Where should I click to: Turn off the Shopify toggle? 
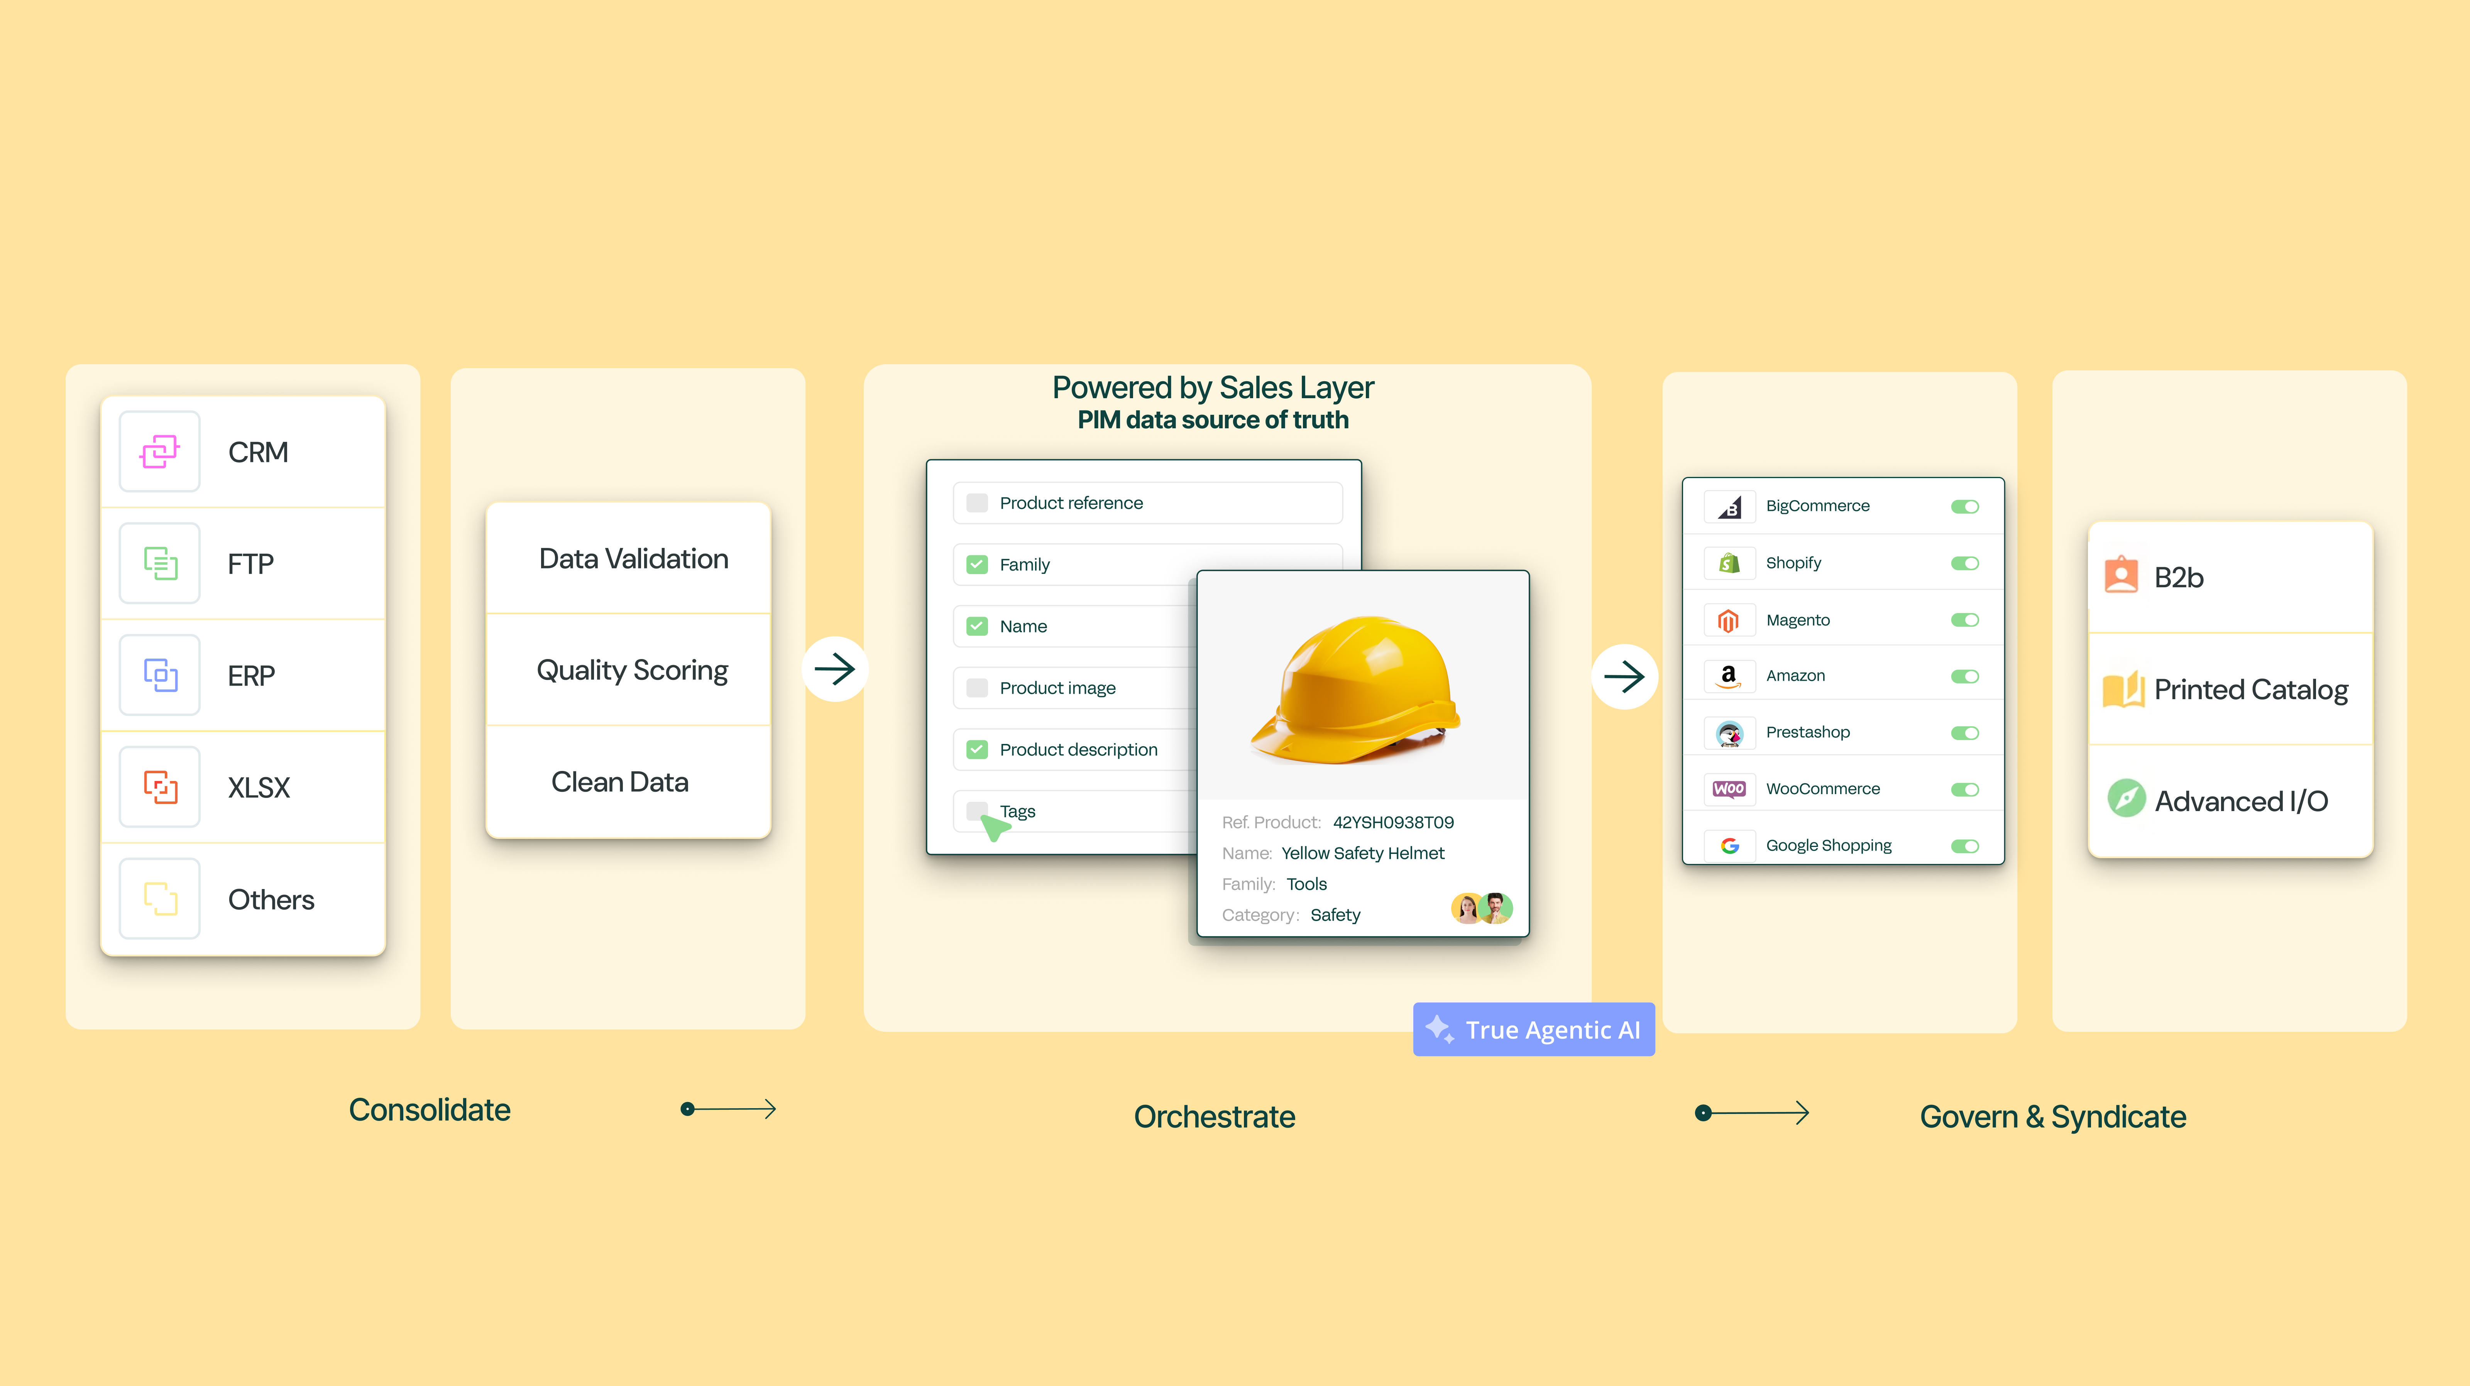pyautogui.click(x=1965, y=564)
